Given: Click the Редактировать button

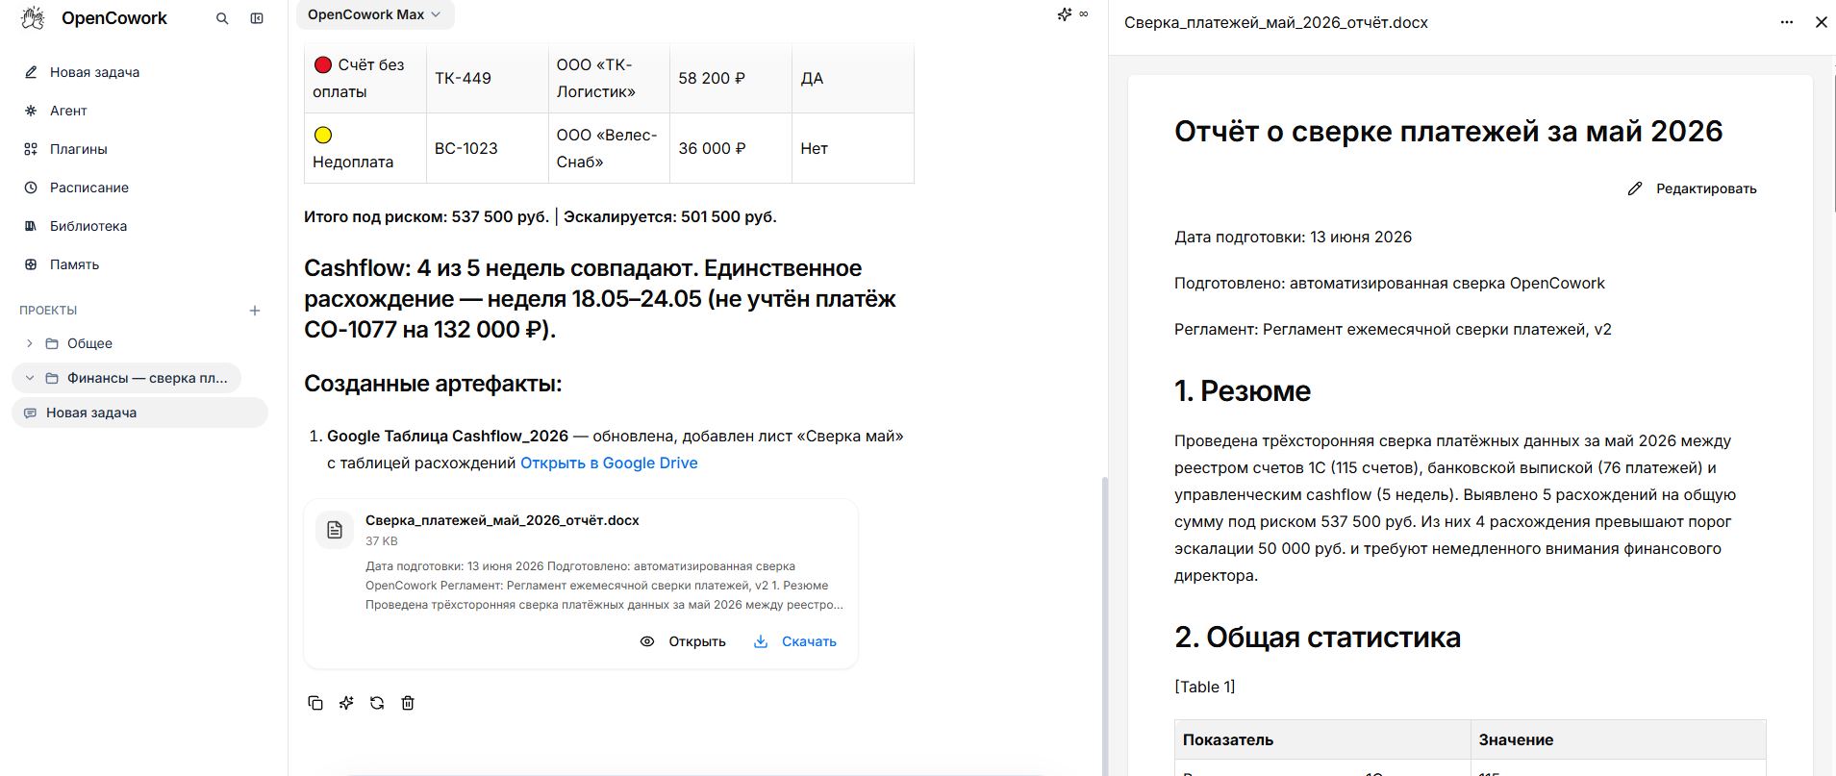Looking at the screenshot, I should click(1692, 188).
